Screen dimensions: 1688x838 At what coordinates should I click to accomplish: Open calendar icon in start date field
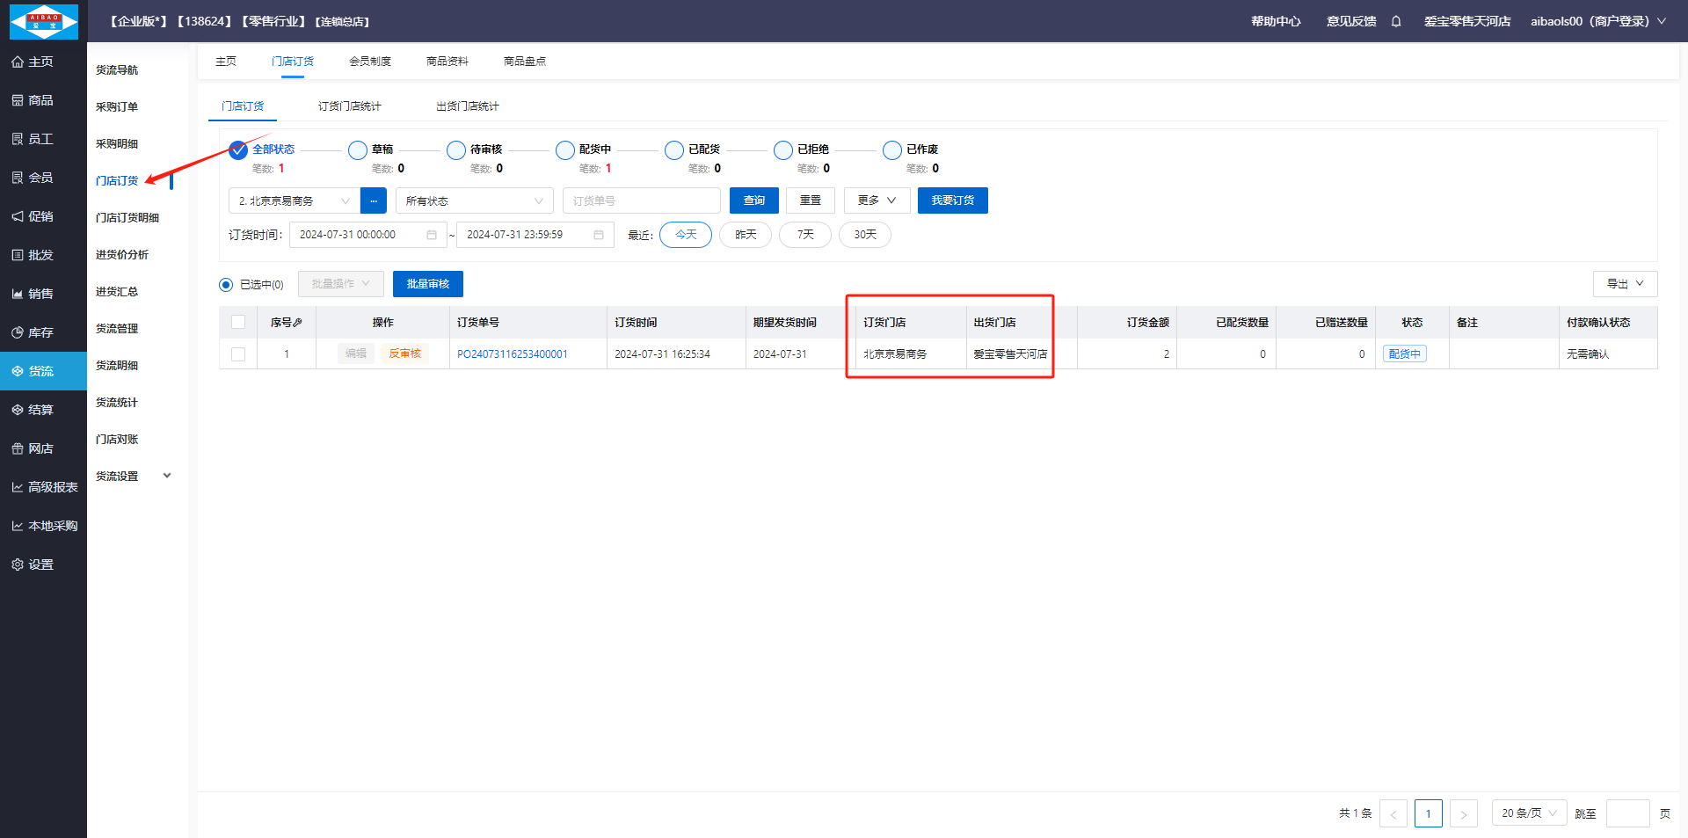tap(432, 235)
